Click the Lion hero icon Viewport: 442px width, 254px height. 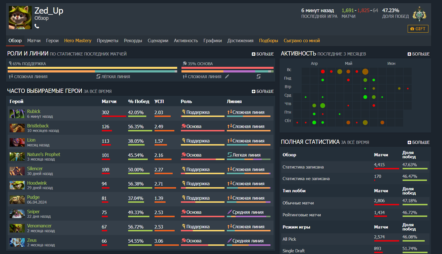(x=17, y=142)
